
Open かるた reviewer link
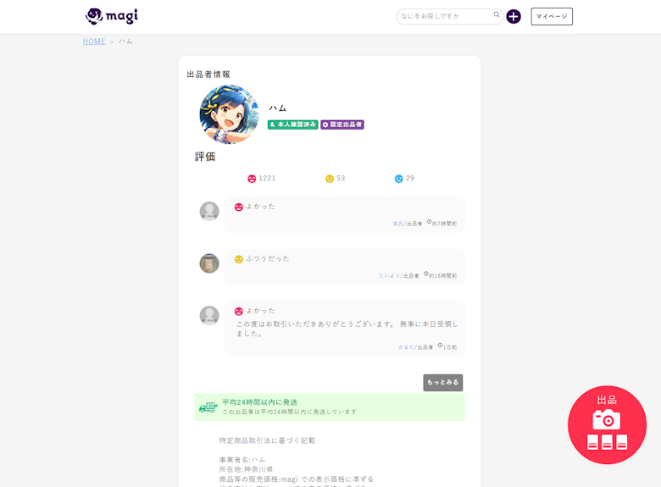406,347
